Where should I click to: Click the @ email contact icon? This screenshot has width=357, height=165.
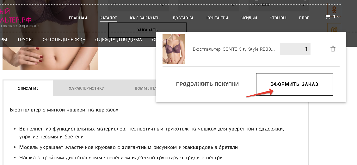(334, 29)
